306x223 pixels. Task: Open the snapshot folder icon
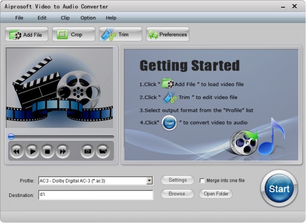click(x=103, y=151)
